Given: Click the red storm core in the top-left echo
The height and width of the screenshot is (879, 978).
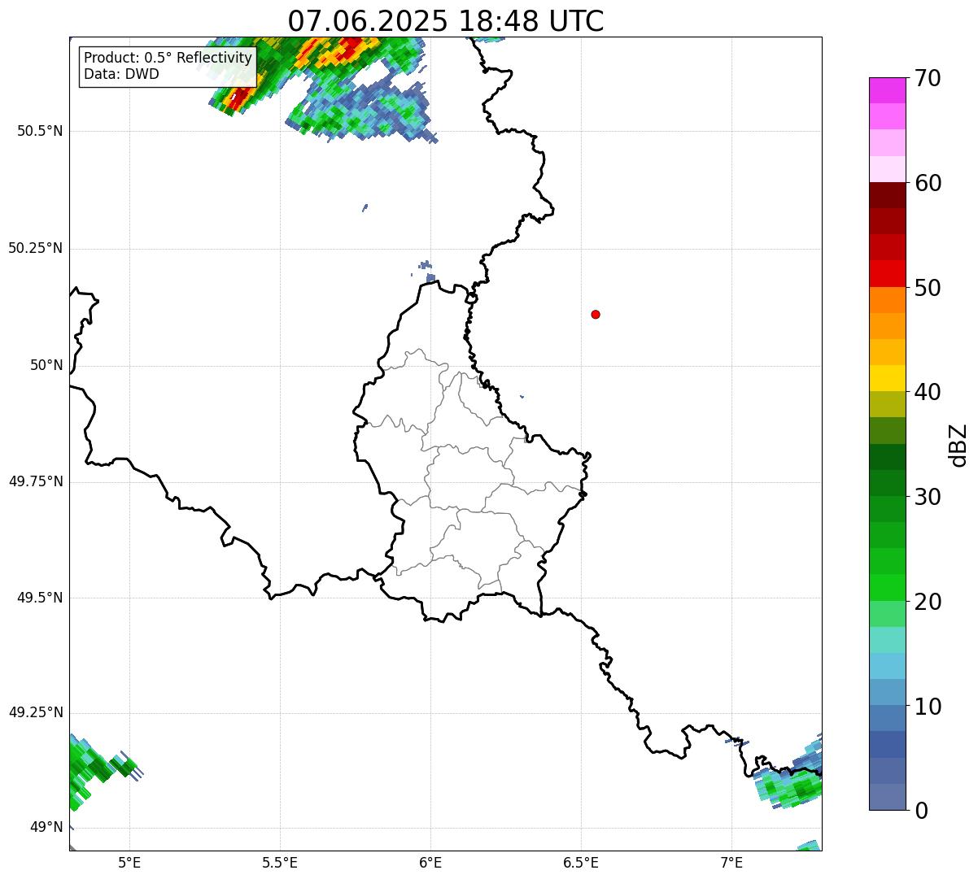Looking at the screenshot, I should 238,98.
